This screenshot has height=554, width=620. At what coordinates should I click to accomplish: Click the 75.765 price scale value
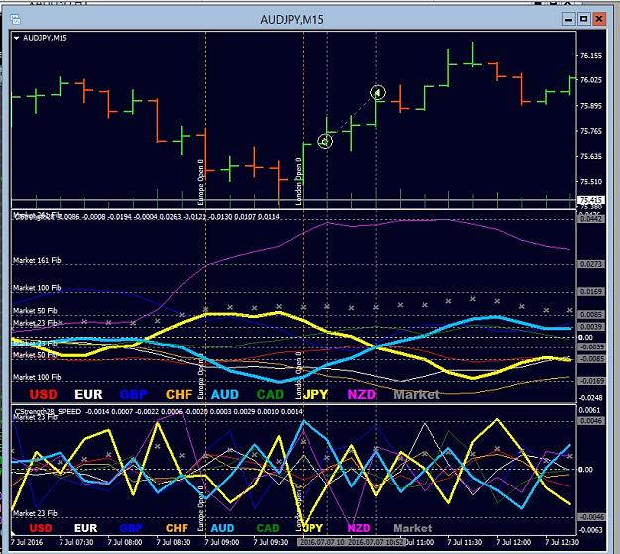[591, 131]
